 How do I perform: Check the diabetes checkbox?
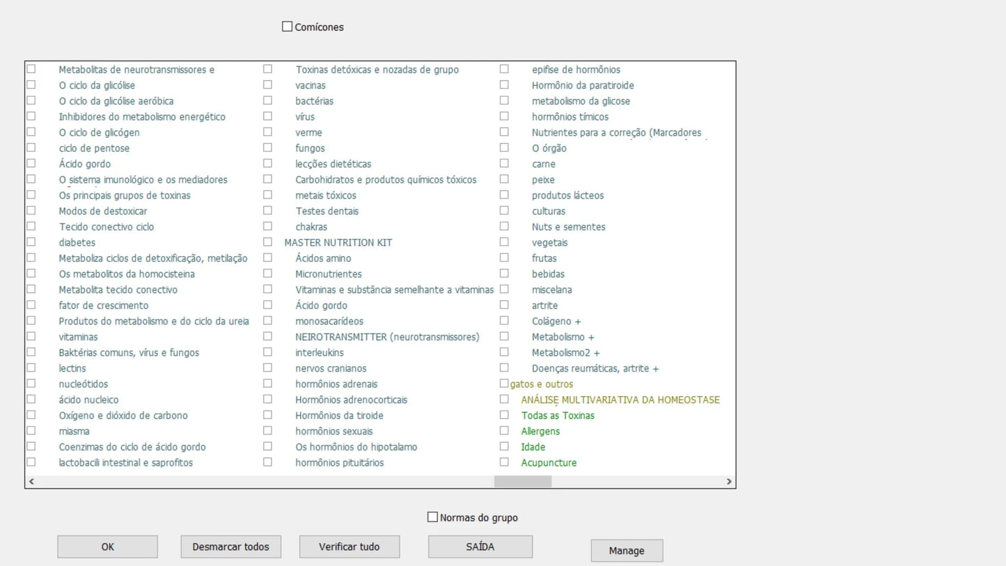[31, 242]
